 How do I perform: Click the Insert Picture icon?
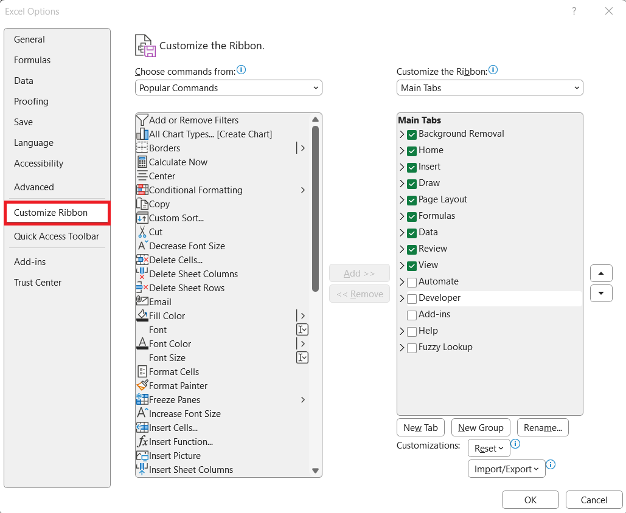click(142, 455)
